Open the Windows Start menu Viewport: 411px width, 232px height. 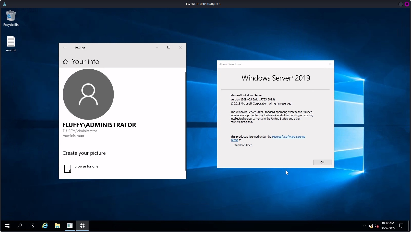(7, 226)
